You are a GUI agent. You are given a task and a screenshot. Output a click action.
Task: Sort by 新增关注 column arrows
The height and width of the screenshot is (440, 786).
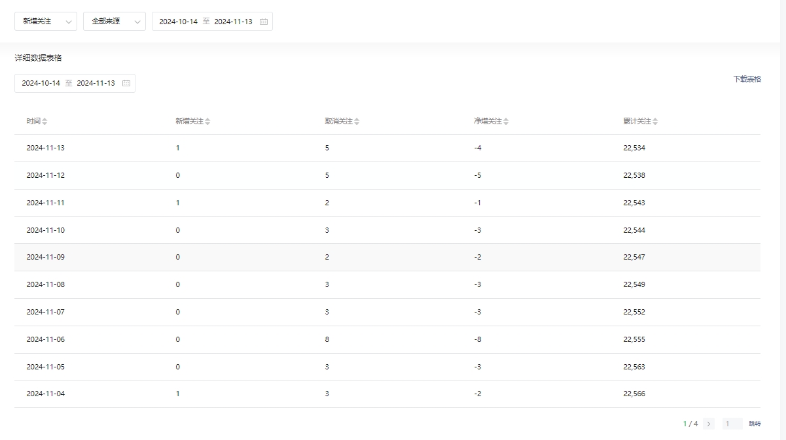(207, 122)
